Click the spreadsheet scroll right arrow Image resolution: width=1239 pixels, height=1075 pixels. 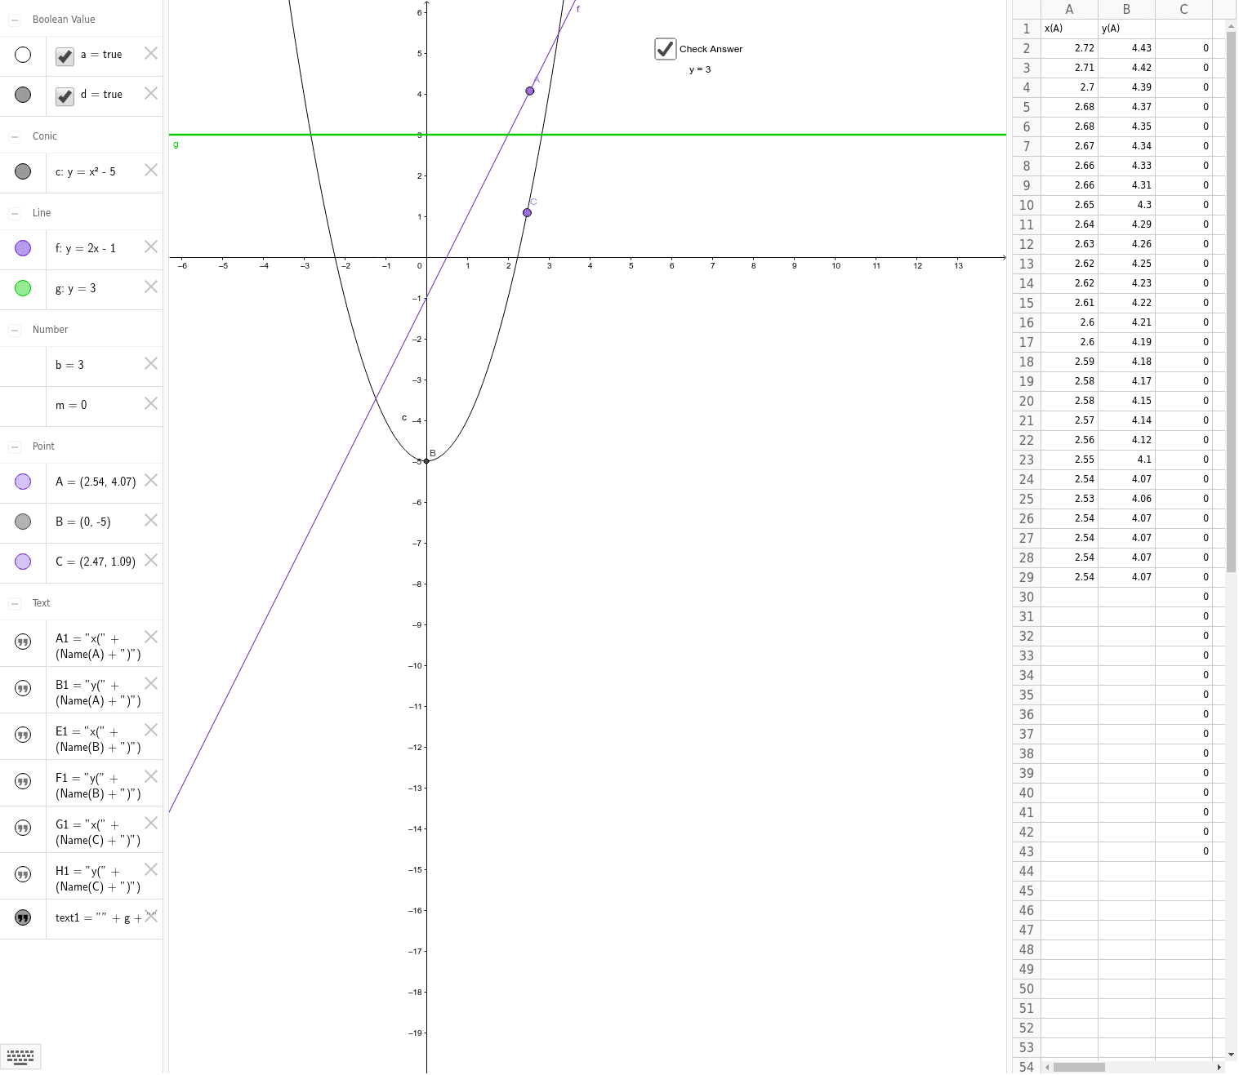click(x=1219, y=1067)
